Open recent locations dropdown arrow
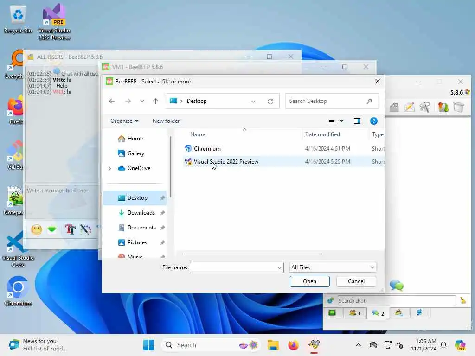Image resolution: width=475 pixels, height=356 pixels. click(142, 101)
